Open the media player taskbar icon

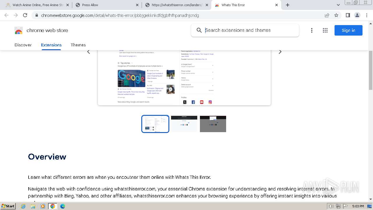pos(43,206)
